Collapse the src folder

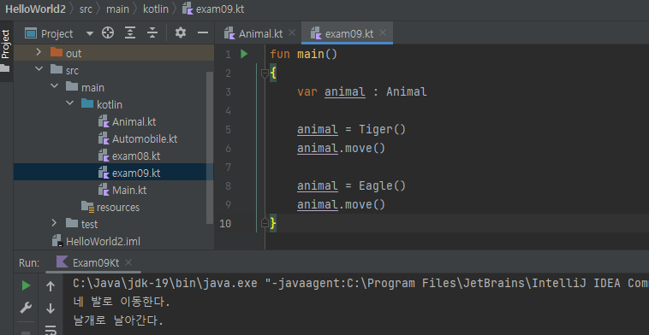point(39,69)
